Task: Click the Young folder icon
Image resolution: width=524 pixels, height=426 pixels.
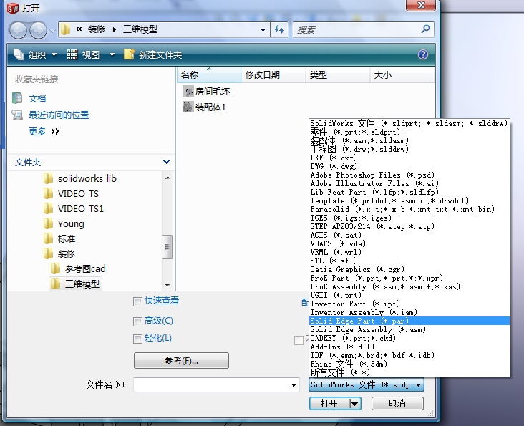Action: click(49, 223)
